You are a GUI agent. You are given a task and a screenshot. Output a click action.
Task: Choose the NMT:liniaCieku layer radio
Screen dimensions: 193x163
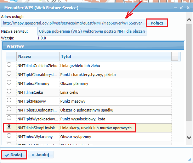click(9, 91)
